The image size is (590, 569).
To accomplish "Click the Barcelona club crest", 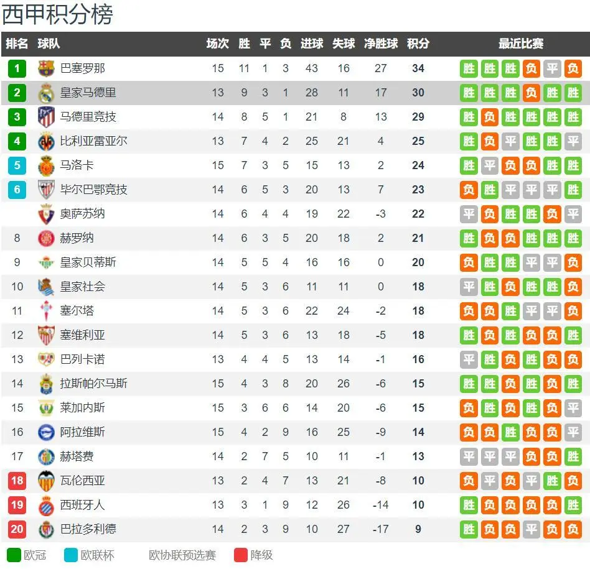I will pos(46,68).
